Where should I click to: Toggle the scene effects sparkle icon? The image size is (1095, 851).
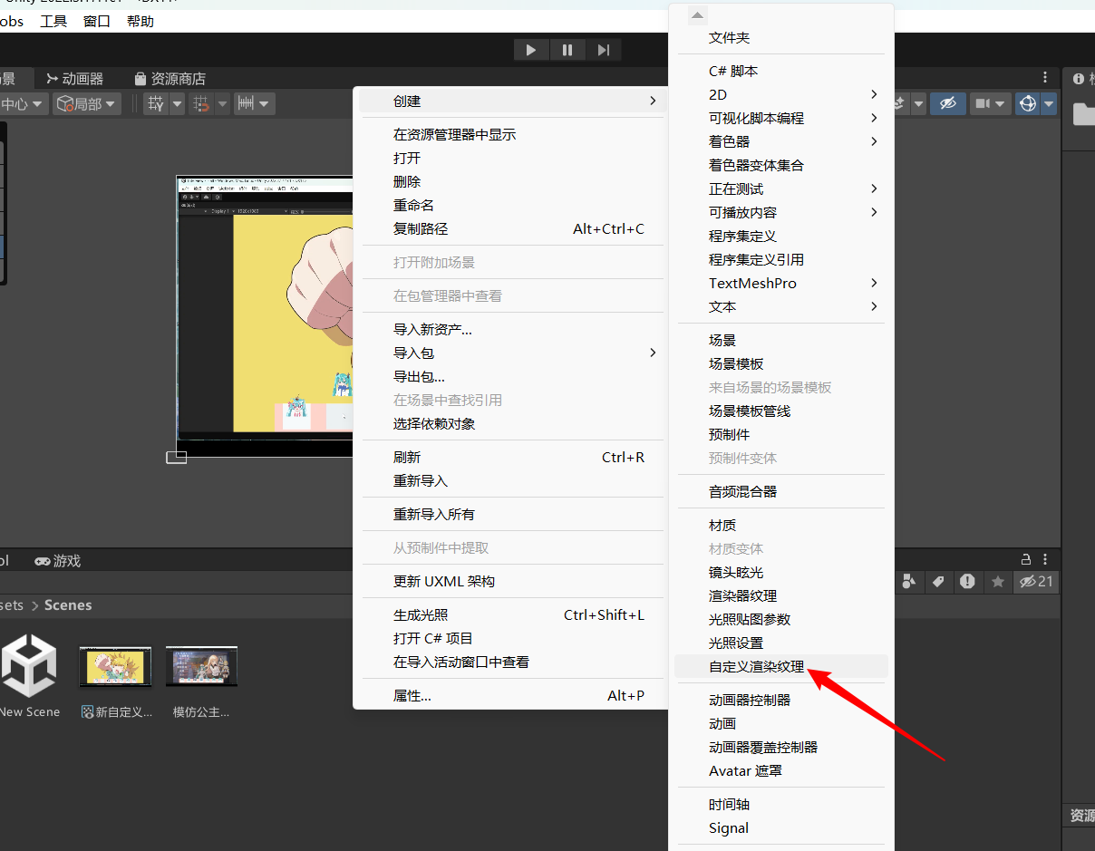click(901, 104)
